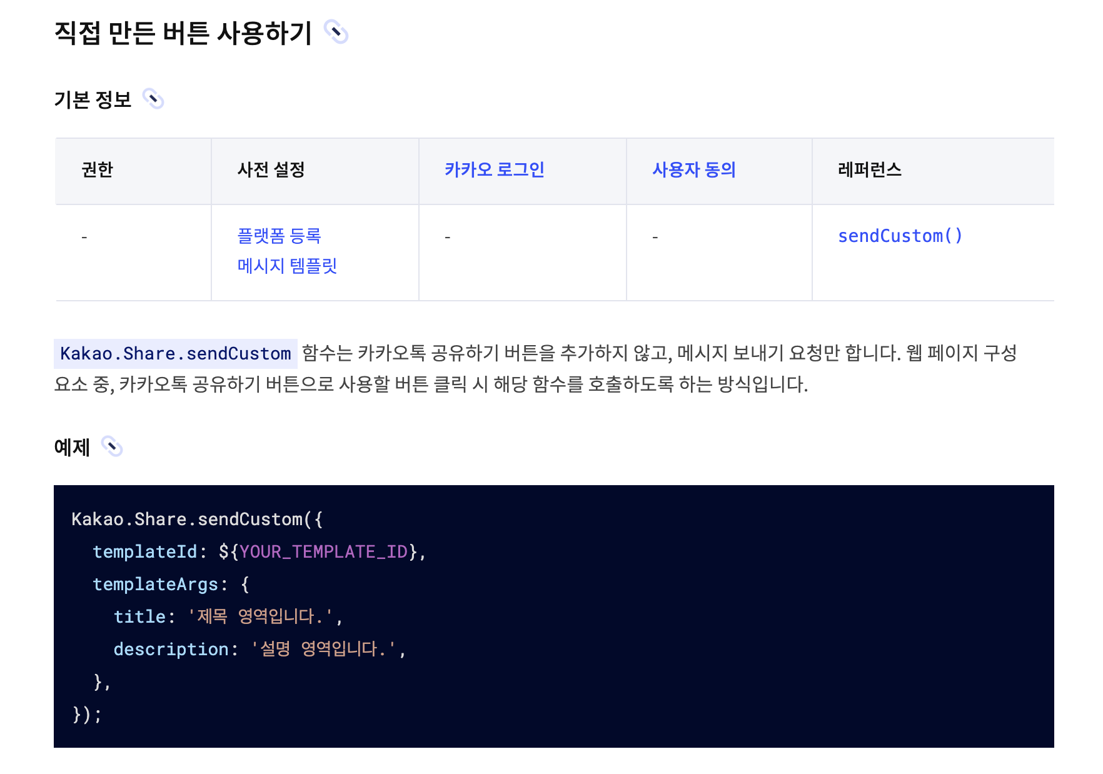Click the 권한 table header

tap(97, 169)
